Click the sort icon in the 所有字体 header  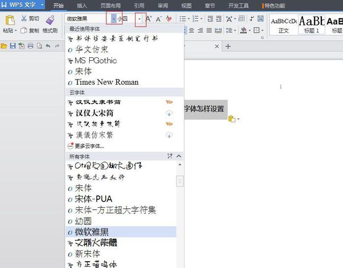tap(170, 156)
